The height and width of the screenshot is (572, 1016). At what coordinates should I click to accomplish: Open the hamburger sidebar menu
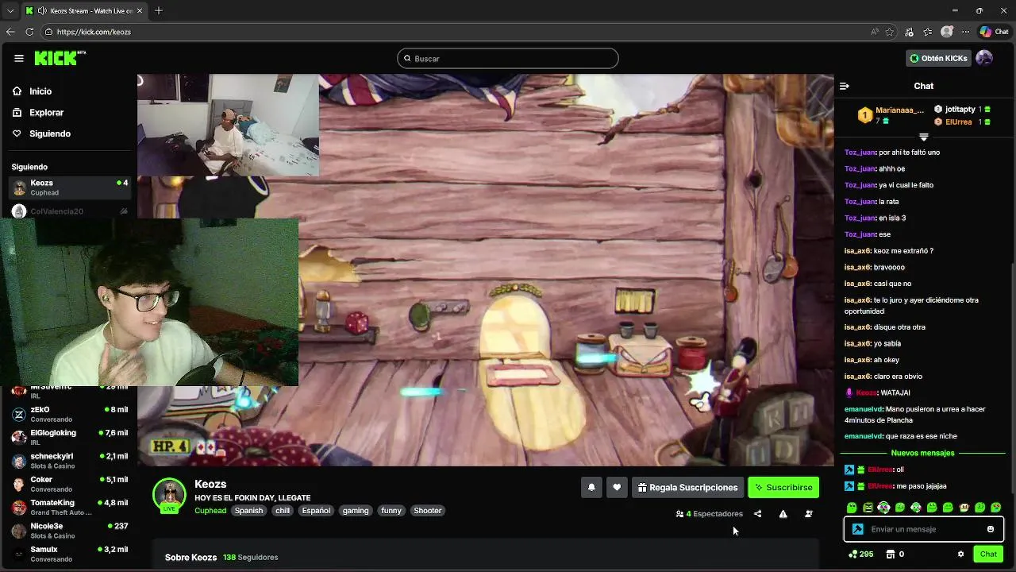(19, 58)
